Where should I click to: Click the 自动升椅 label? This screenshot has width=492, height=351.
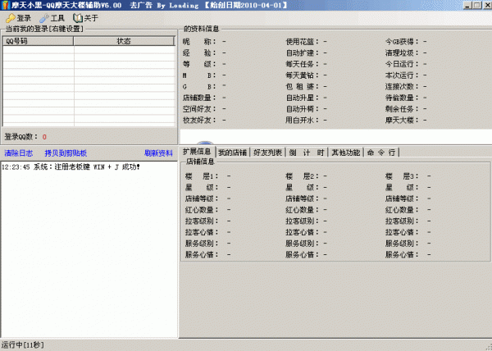(303, 109)
